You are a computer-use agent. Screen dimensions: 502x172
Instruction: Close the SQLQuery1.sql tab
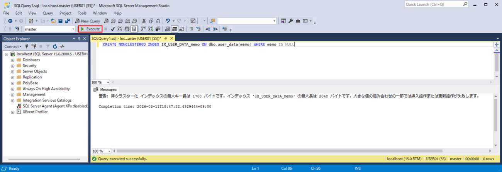pos(172,39)
